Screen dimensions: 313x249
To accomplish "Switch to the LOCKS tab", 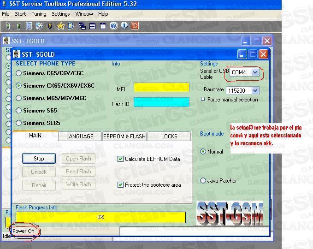I will 169,136.
